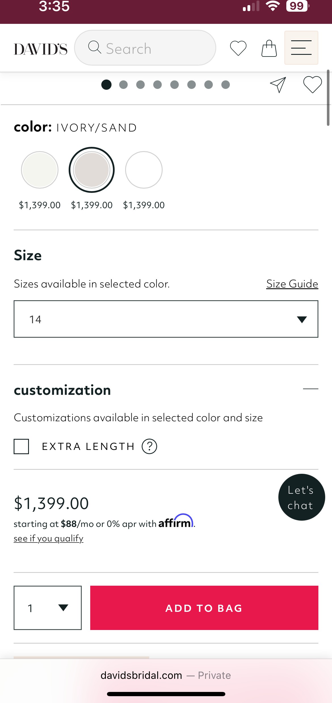Add to Bag
This screenshot has height=703, width=332.
(x=204, y=608)
